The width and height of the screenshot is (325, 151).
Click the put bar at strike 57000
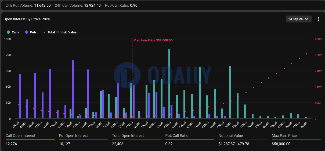coord(118,101)
